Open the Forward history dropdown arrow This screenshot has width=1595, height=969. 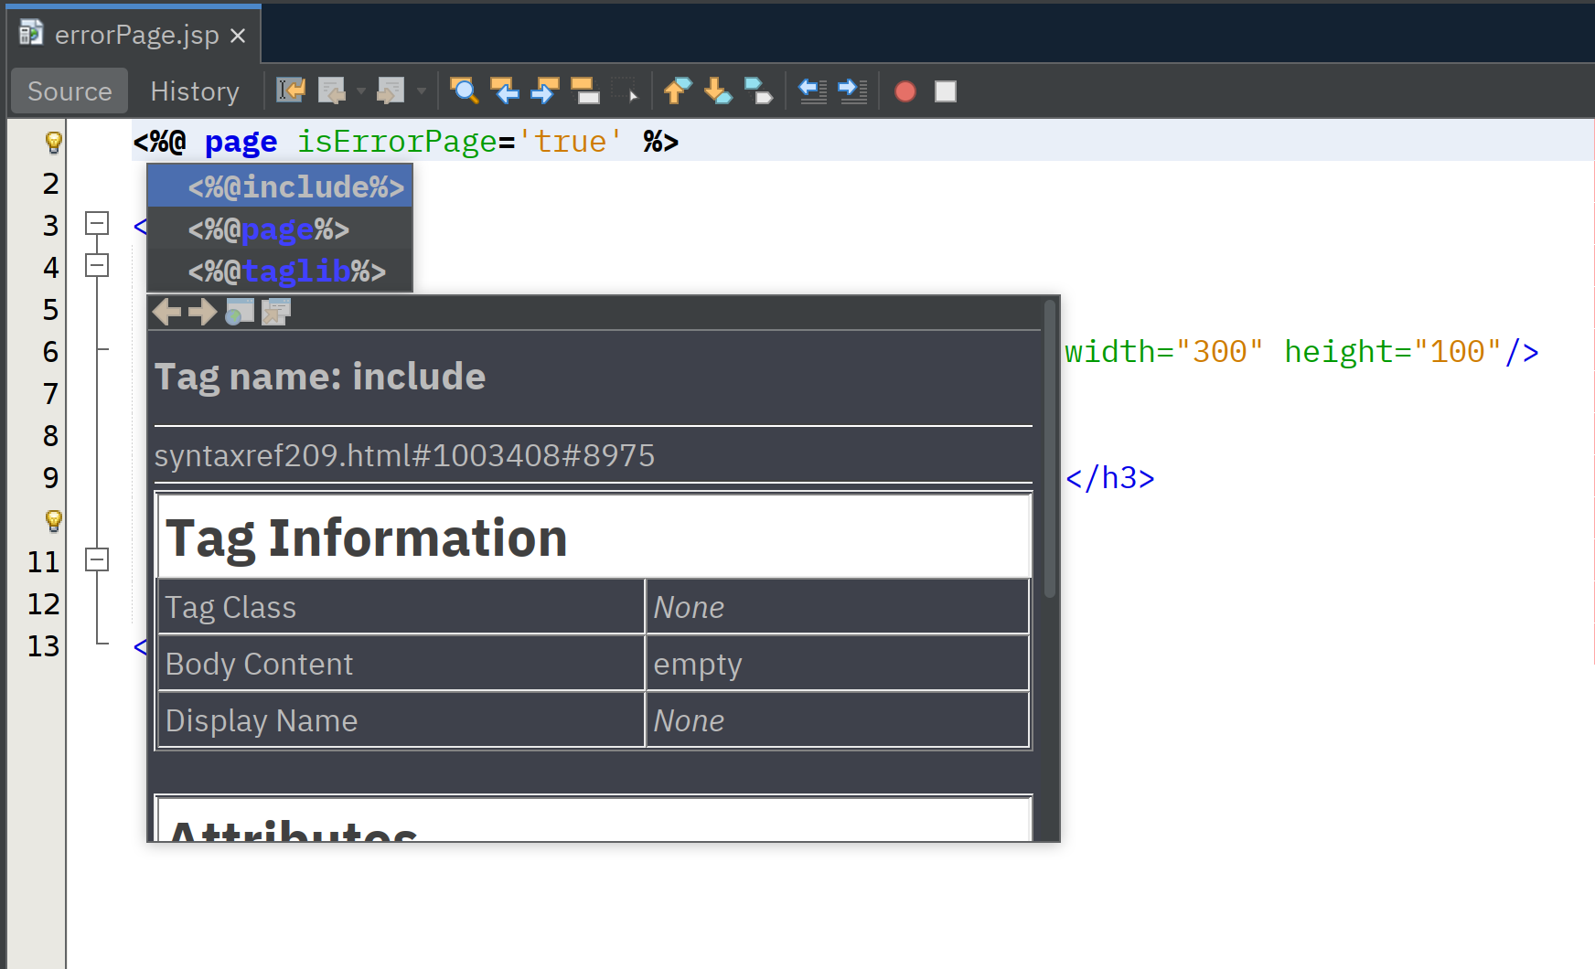pyautogui.click(x=422, y=91)
